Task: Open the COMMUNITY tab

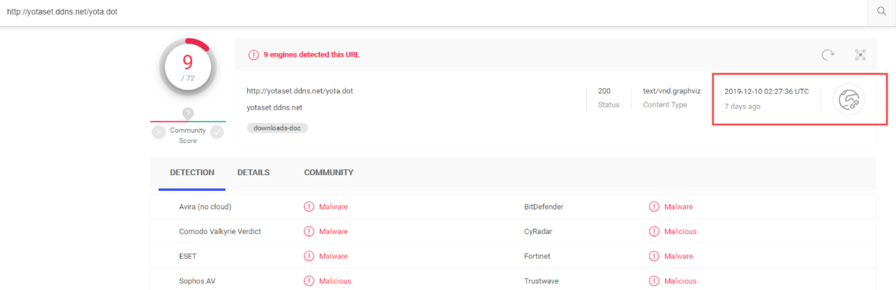Action: pyautogui.click(x=329, y=173)
